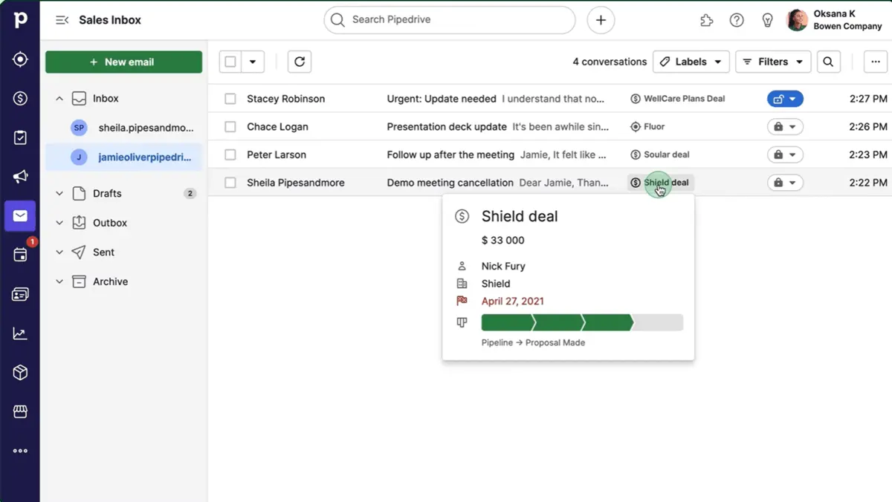
Task: Open Shield organization in popup
Action: pyautogui.click(x=496, y=284)
